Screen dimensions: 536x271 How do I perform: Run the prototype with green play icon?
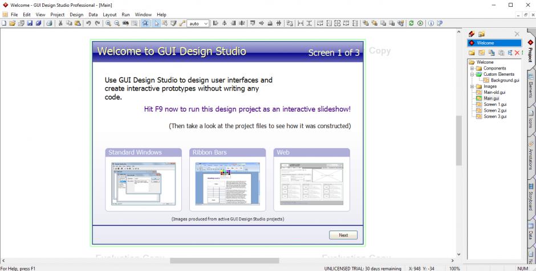click(420, 23)
